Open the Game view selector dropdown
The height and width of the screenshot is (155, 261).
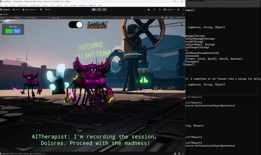point(6,17)
